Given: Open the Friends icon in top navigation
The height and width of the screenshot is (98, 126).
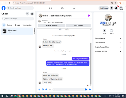Looking at the screenshot, I should point(62,8).
